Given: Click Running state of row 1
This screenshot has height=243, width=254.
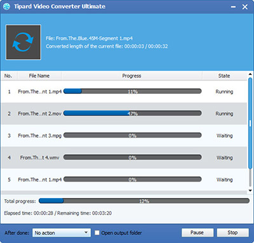Looking at the screenshot, I should 224,91.
